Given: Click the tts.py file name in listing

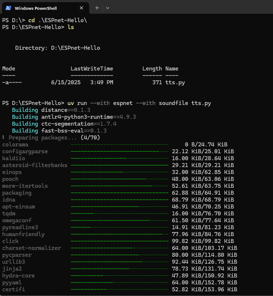Looking at the screenshot, I should 175,82.
